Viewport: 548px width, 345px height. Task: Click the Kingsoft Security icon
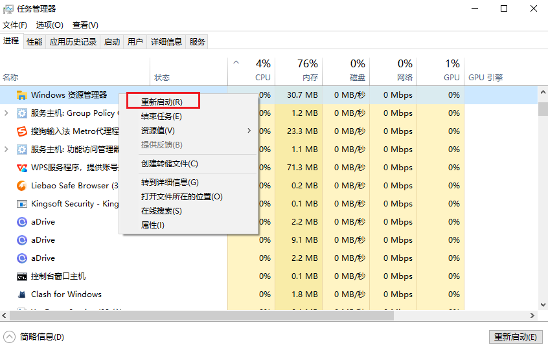[21, 204]
